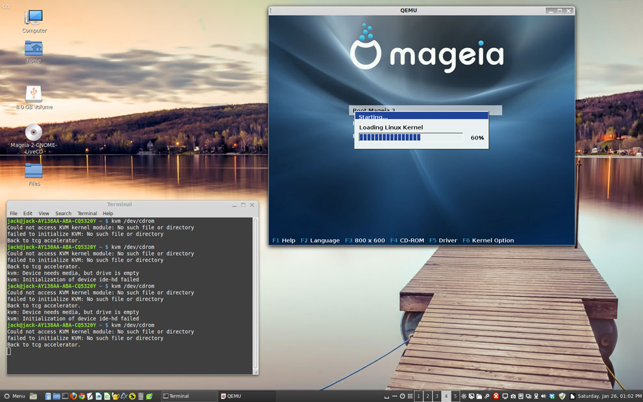Open the spreadsheet launcher in panel
Image resolution: width=643 pixels, height=402 pixels.
click(x=107, y=396)
